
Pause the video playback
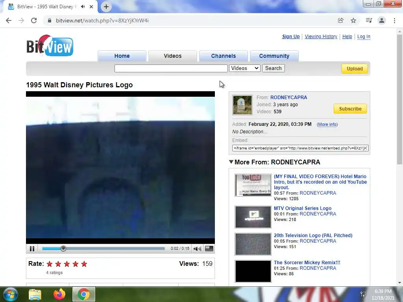pyautogui.click(x=32, y=249)
